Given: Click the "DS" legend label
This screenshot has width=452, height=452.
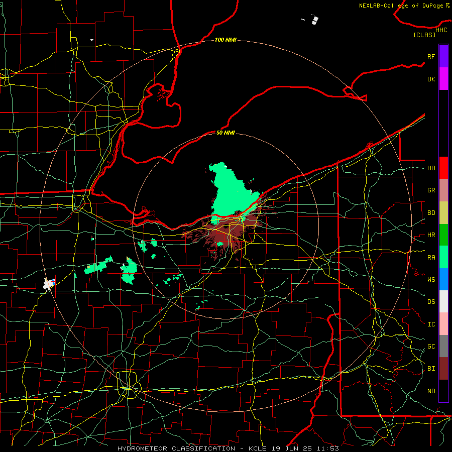Looking at the screenshot, I should point(431,301).
